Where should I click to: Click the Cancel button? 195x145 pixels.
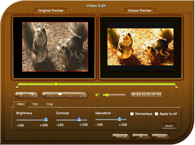[x=160, y=136]
